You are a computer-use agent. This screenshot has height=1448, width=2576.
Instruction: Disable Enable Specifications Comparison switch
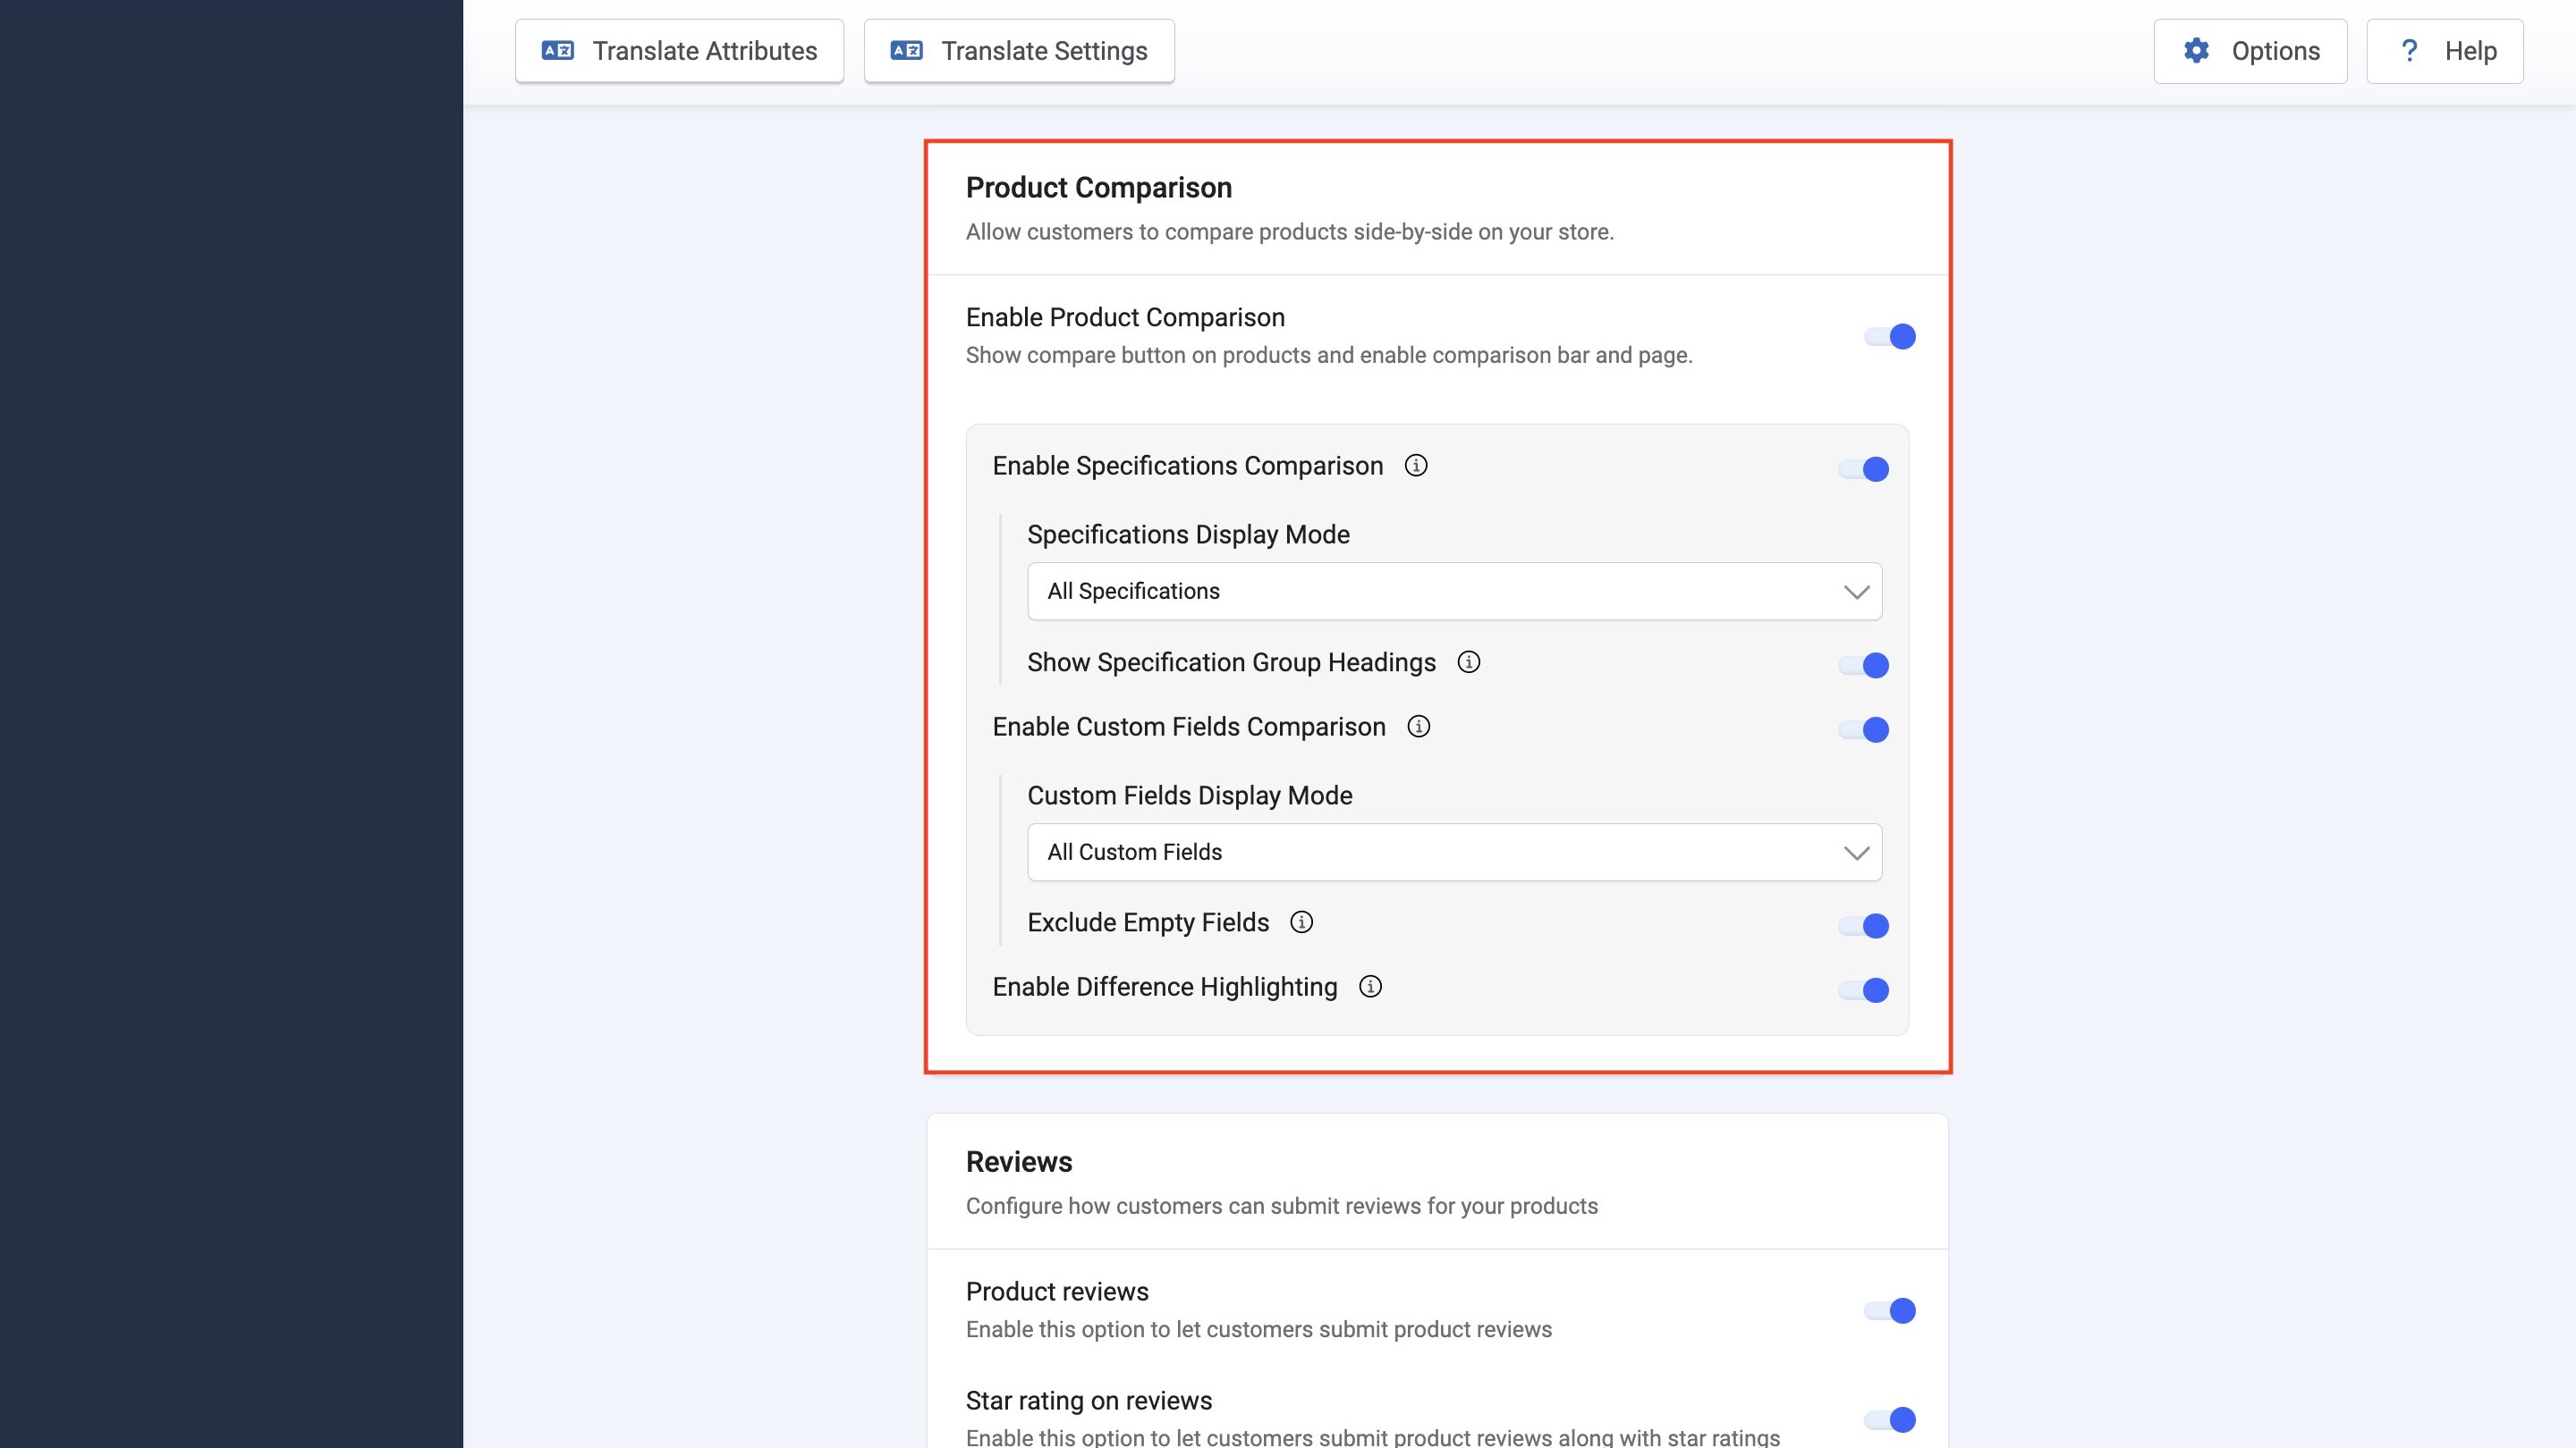click(x=1863, y=469)
